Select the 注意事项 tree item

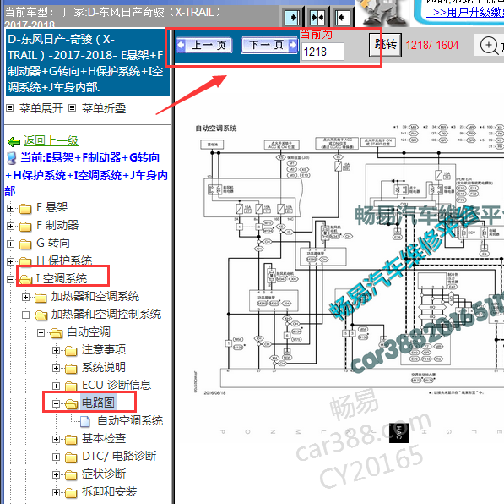click(104, 349)
